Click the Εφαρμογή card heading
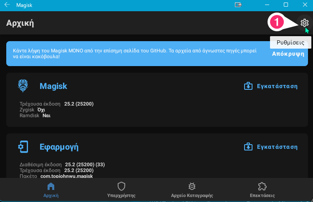The width and height of the screenshot is (313, 202). [59, 147]
